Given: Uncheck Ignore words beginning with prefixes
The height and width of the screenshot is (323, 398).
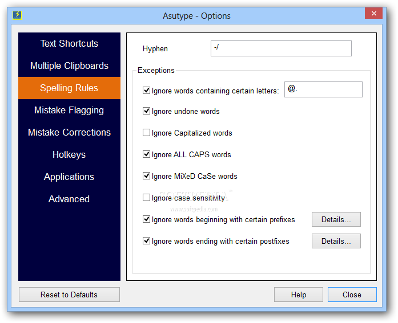Looking at the screenshot, I should [x=146, y=219].
